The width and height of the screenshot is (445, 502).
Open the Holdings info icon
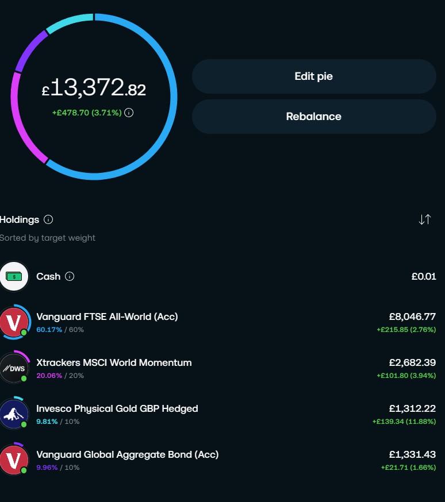(48, 219)
